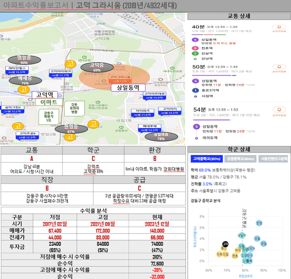Click the alarm bell for the 50분 route
This screenshot has height=279, width=291.
(279, 67)
